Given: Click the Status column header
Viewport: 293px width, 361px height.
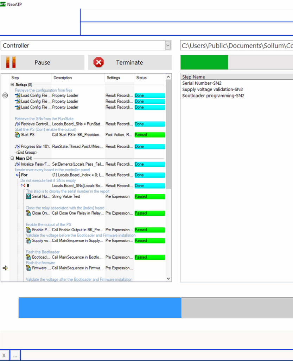Looking at the screenshot, I should click(x=149, y=78).
